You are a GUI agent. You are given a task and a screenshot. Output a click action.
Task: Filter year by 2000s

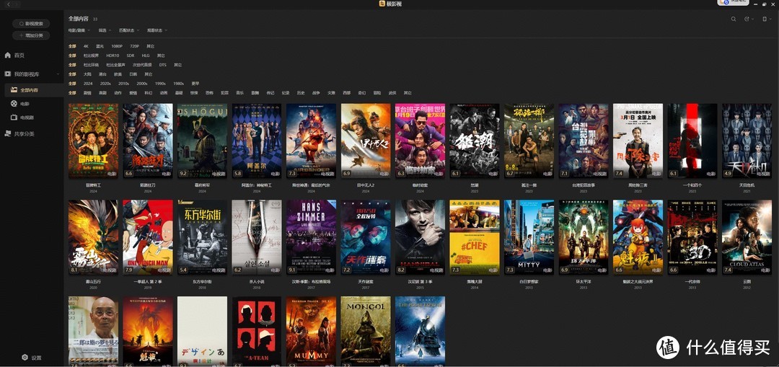coord(142,84)
